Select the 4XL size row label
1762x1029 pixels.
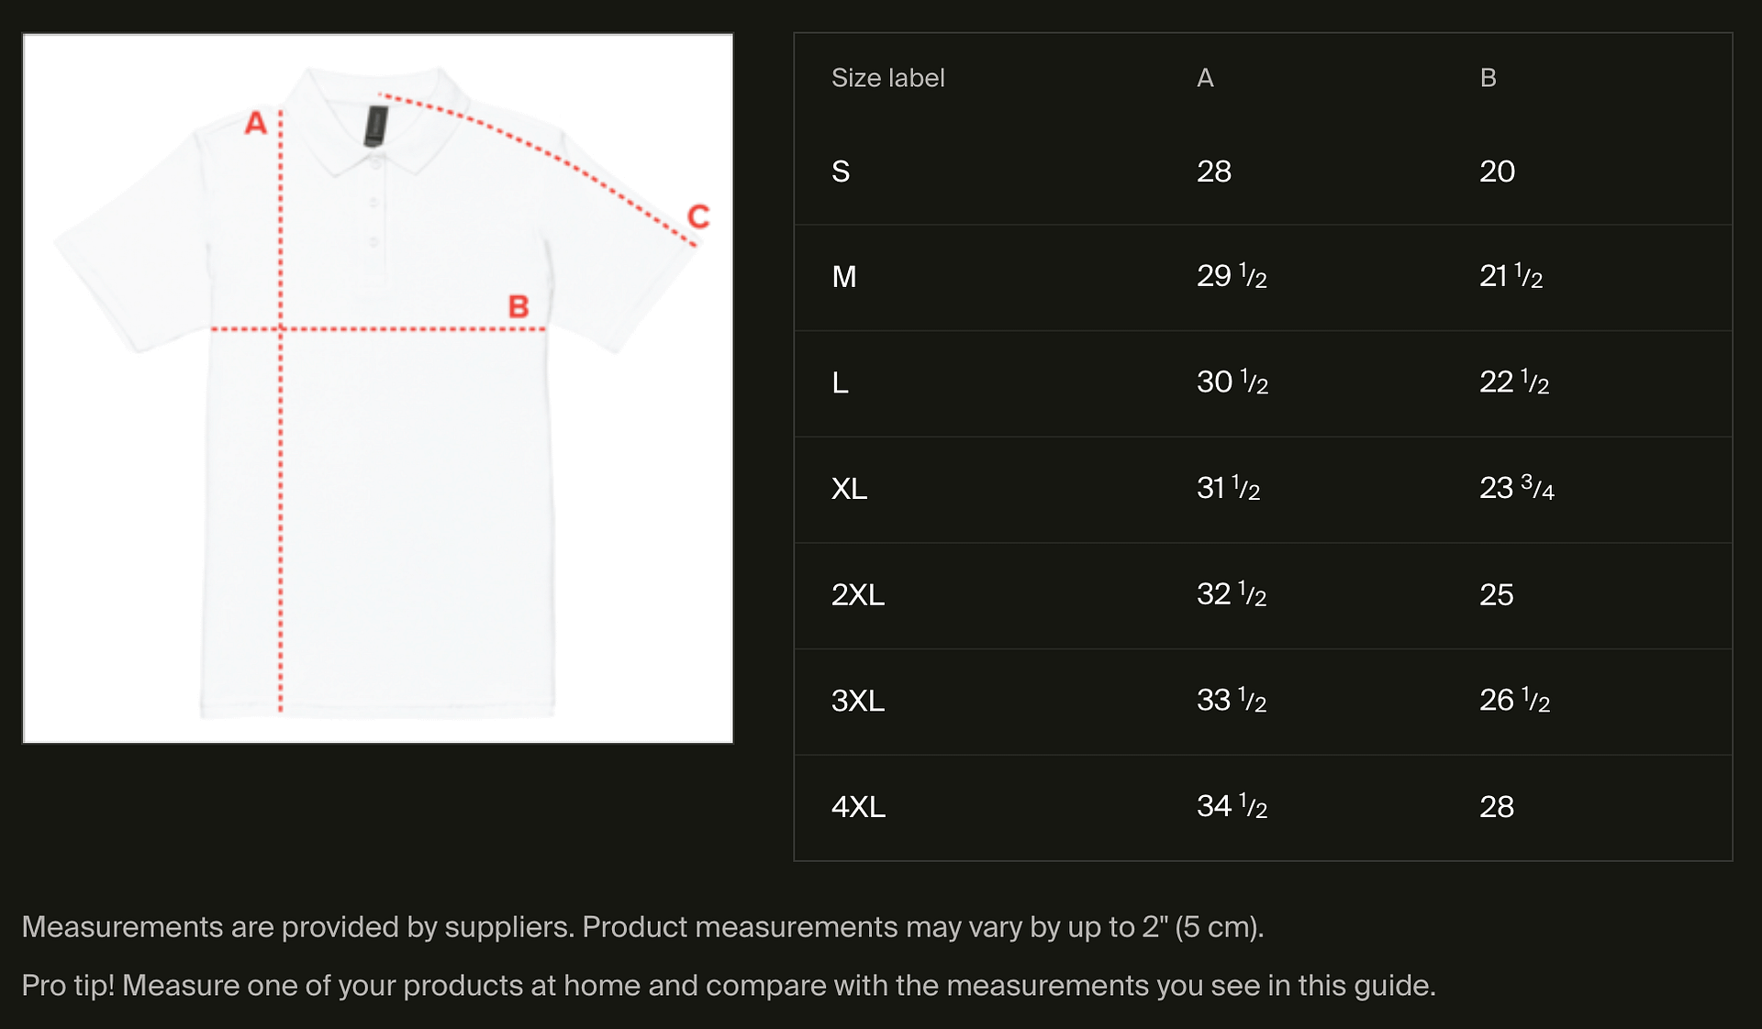coord(858,807)
